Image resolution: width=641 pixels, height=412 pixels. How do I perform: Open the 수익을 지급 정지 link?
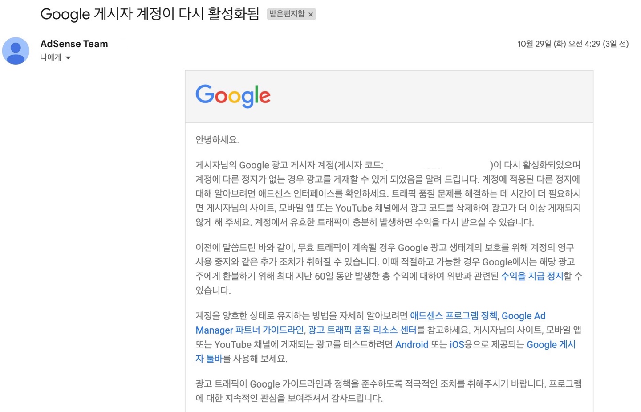tap(532, 276)
